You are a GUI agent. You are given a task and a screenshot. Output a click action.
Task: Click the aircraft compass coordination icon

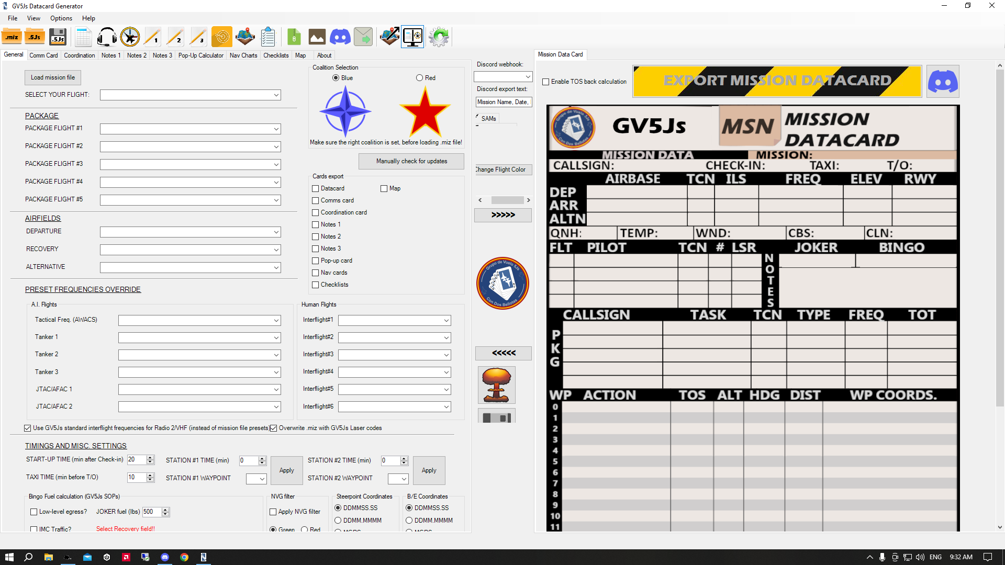[x=130, y=37]
